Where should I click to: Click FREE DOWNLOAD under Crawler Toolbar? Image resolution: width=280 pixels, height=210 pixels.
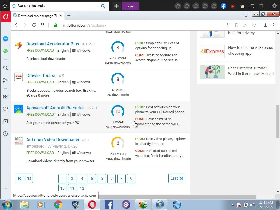point(40,82)
